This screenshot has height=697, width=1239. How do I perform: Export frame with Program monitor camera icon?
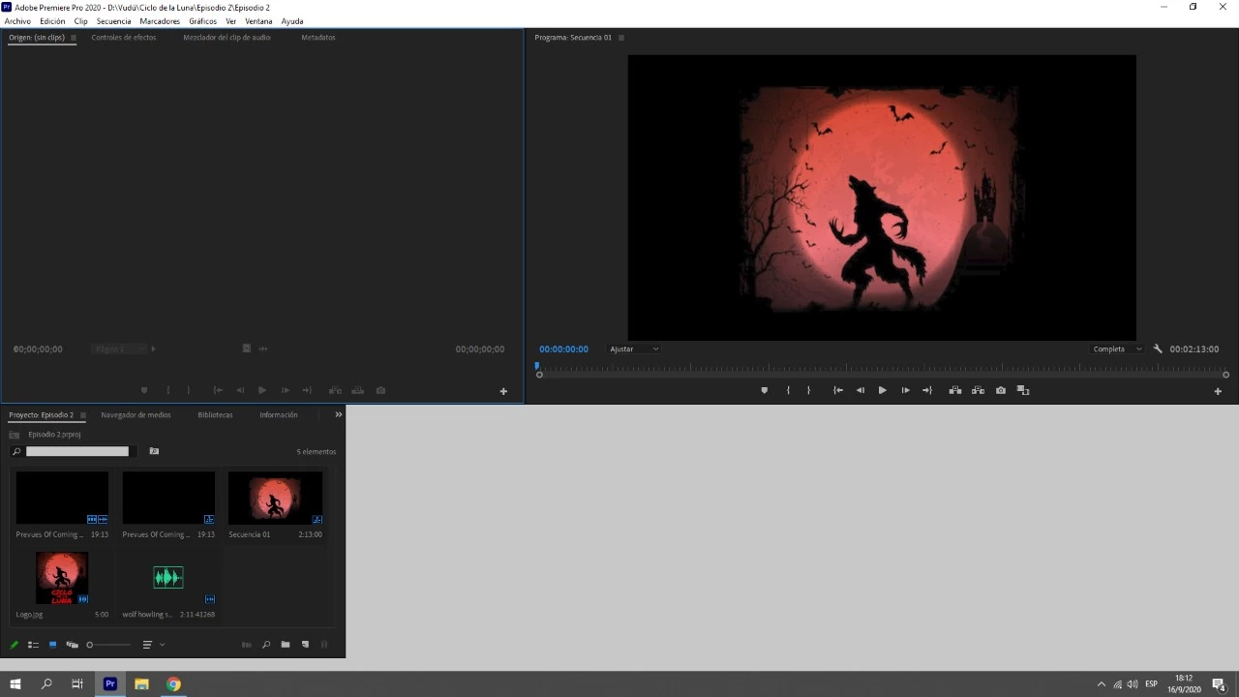tap(1001, 390)
